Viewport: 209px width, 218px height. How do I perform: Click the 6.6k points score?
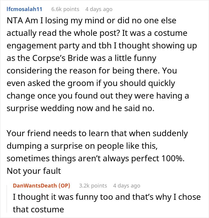point(65,9)
